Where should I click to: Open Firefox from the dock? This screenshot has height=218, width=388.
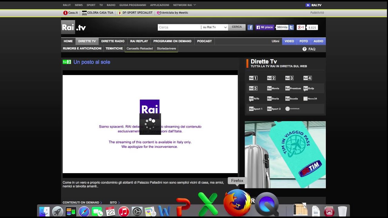(x=237, y=203)
